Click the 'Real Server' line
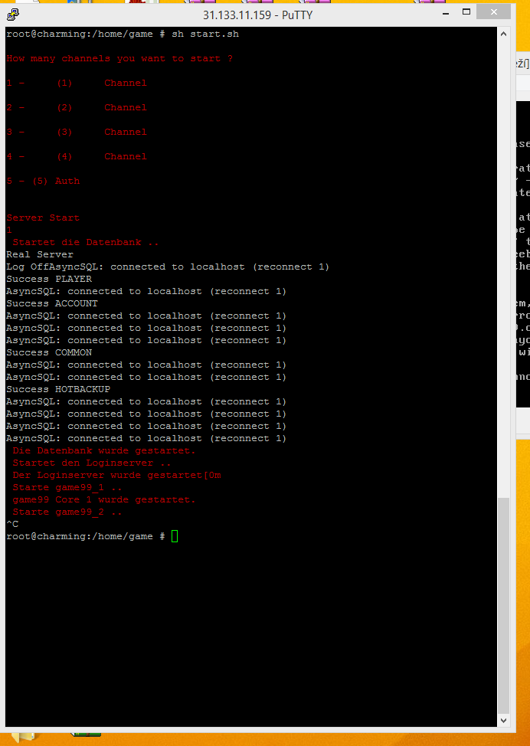 tap(40, 254)
